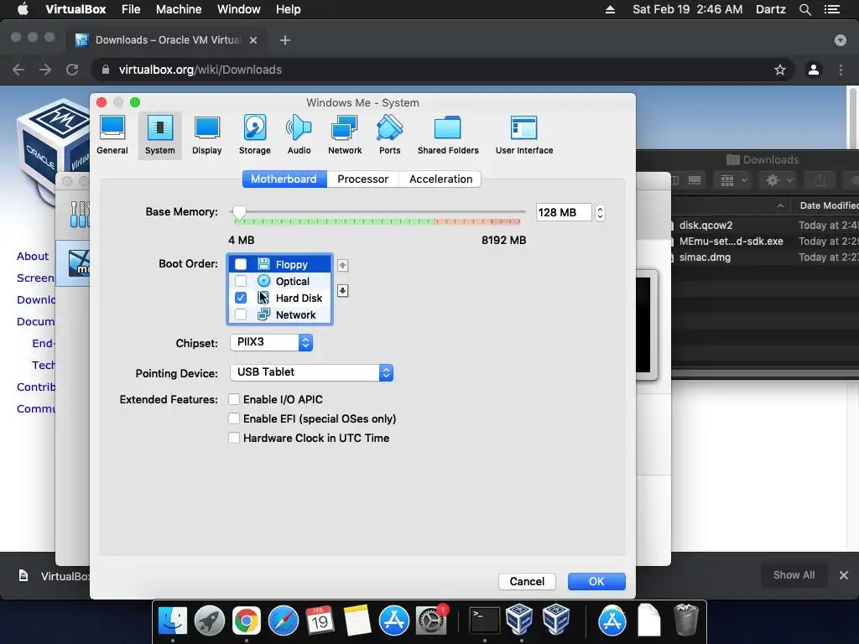This screenshot has width=859, height=644.
Task: Open Chrome's three-dot menu
Action: point(841,70)
